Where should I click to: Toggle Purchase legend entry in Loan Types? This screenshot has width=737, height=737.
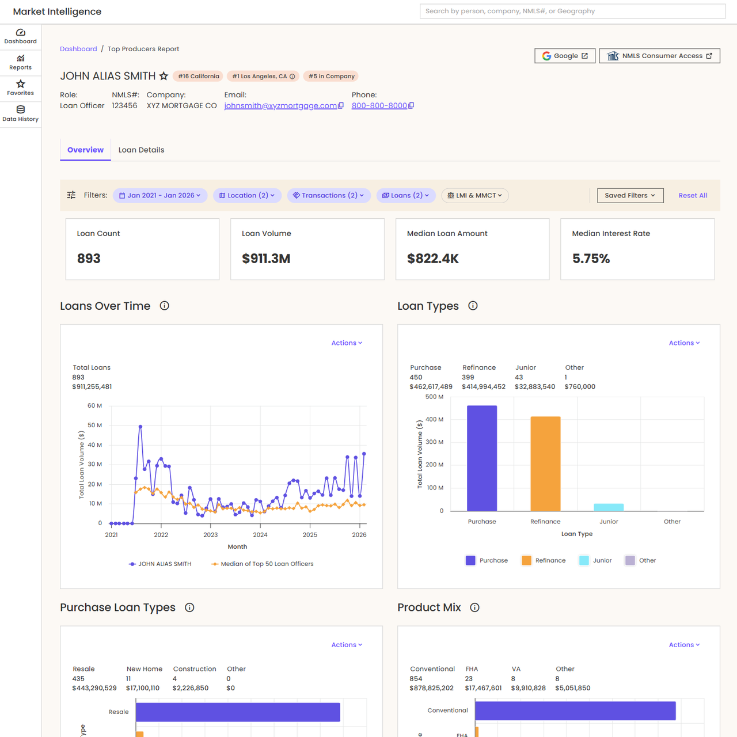click(487, 561)
